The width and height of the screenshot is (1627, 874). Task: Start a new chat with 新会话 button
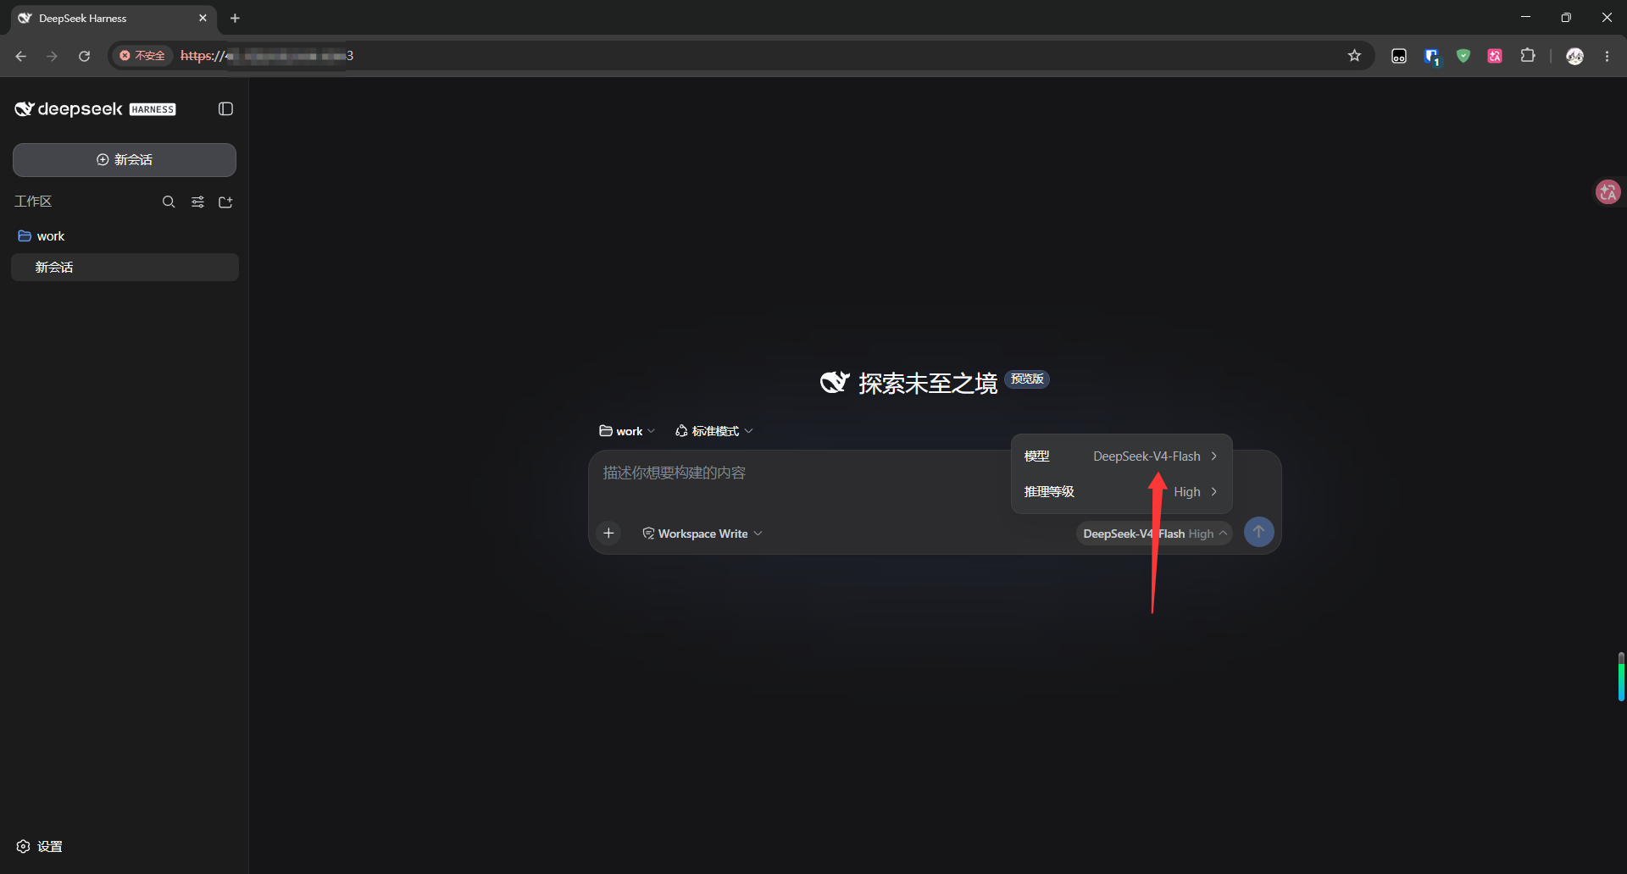coord(125,160)
